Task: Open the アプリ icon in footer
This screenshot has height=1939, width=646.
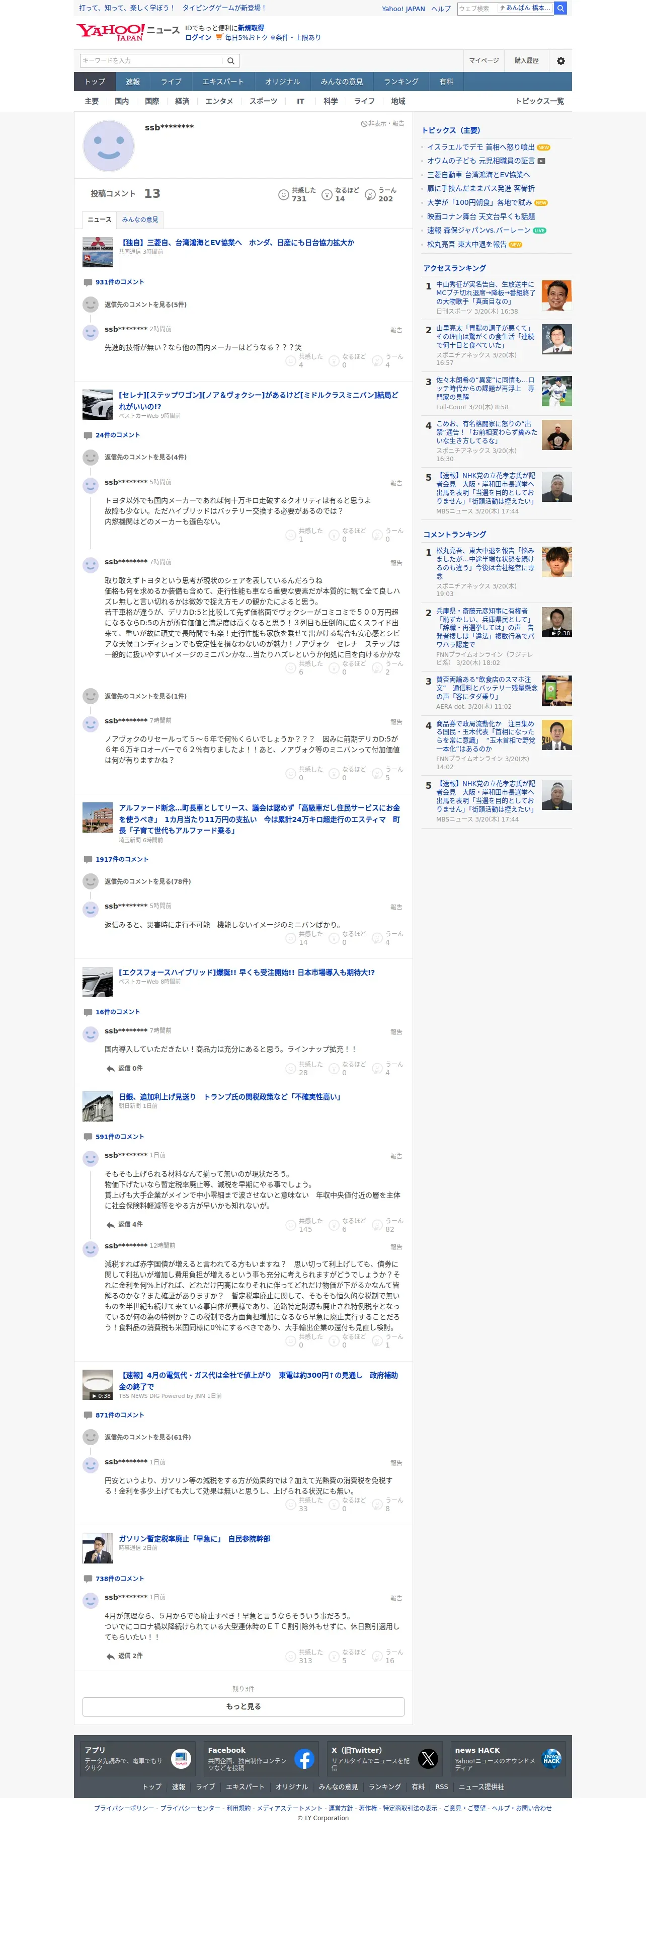Action: click(x=181, y=1758)
